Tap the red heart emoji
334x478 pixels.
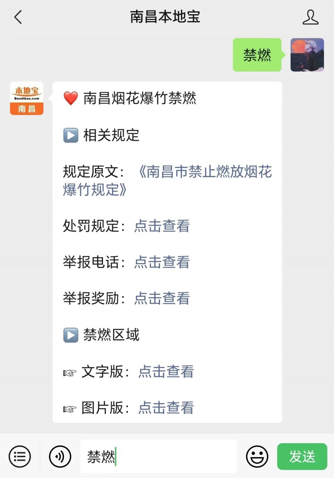tap(71, 98)
